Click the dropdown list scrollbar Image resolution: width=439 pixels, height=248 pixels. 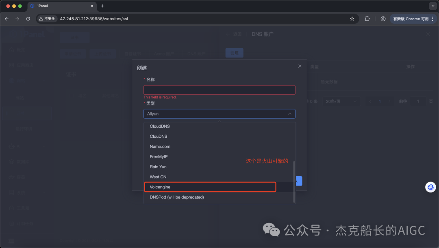[x=294, y=182]
